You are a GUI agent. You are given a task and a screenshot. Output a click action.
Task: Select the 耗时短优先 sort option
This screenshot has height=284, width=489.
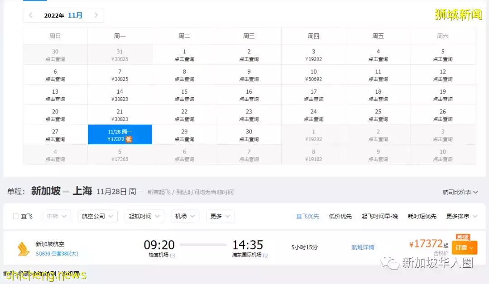click(x=422, y=216)
